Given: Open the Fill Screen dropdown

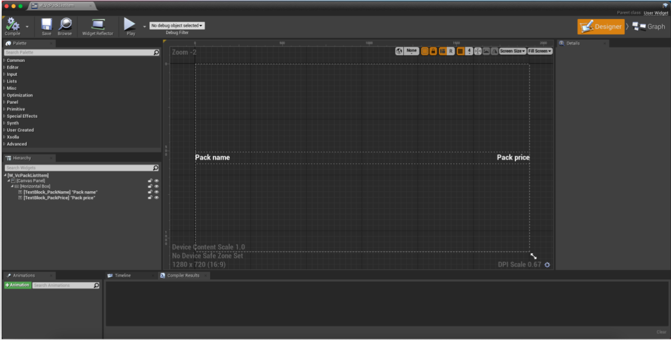Looking at the screenshot, I should tap(540, 51).
